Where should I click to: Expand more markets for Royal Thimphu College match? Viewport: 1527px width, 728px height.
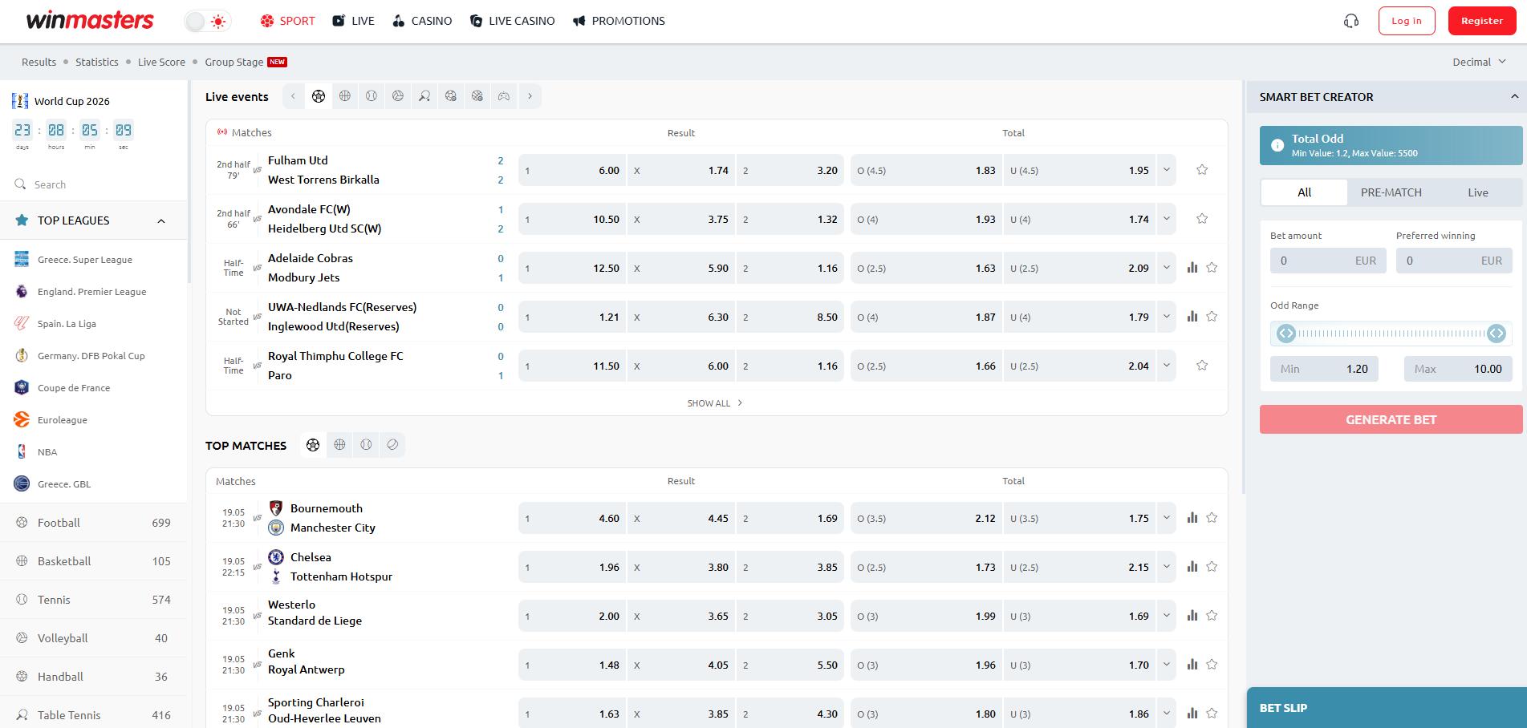click(1167, 366)
